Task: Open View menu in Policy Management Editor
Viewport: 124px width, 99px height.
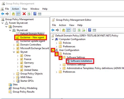Action: point(72,25)
